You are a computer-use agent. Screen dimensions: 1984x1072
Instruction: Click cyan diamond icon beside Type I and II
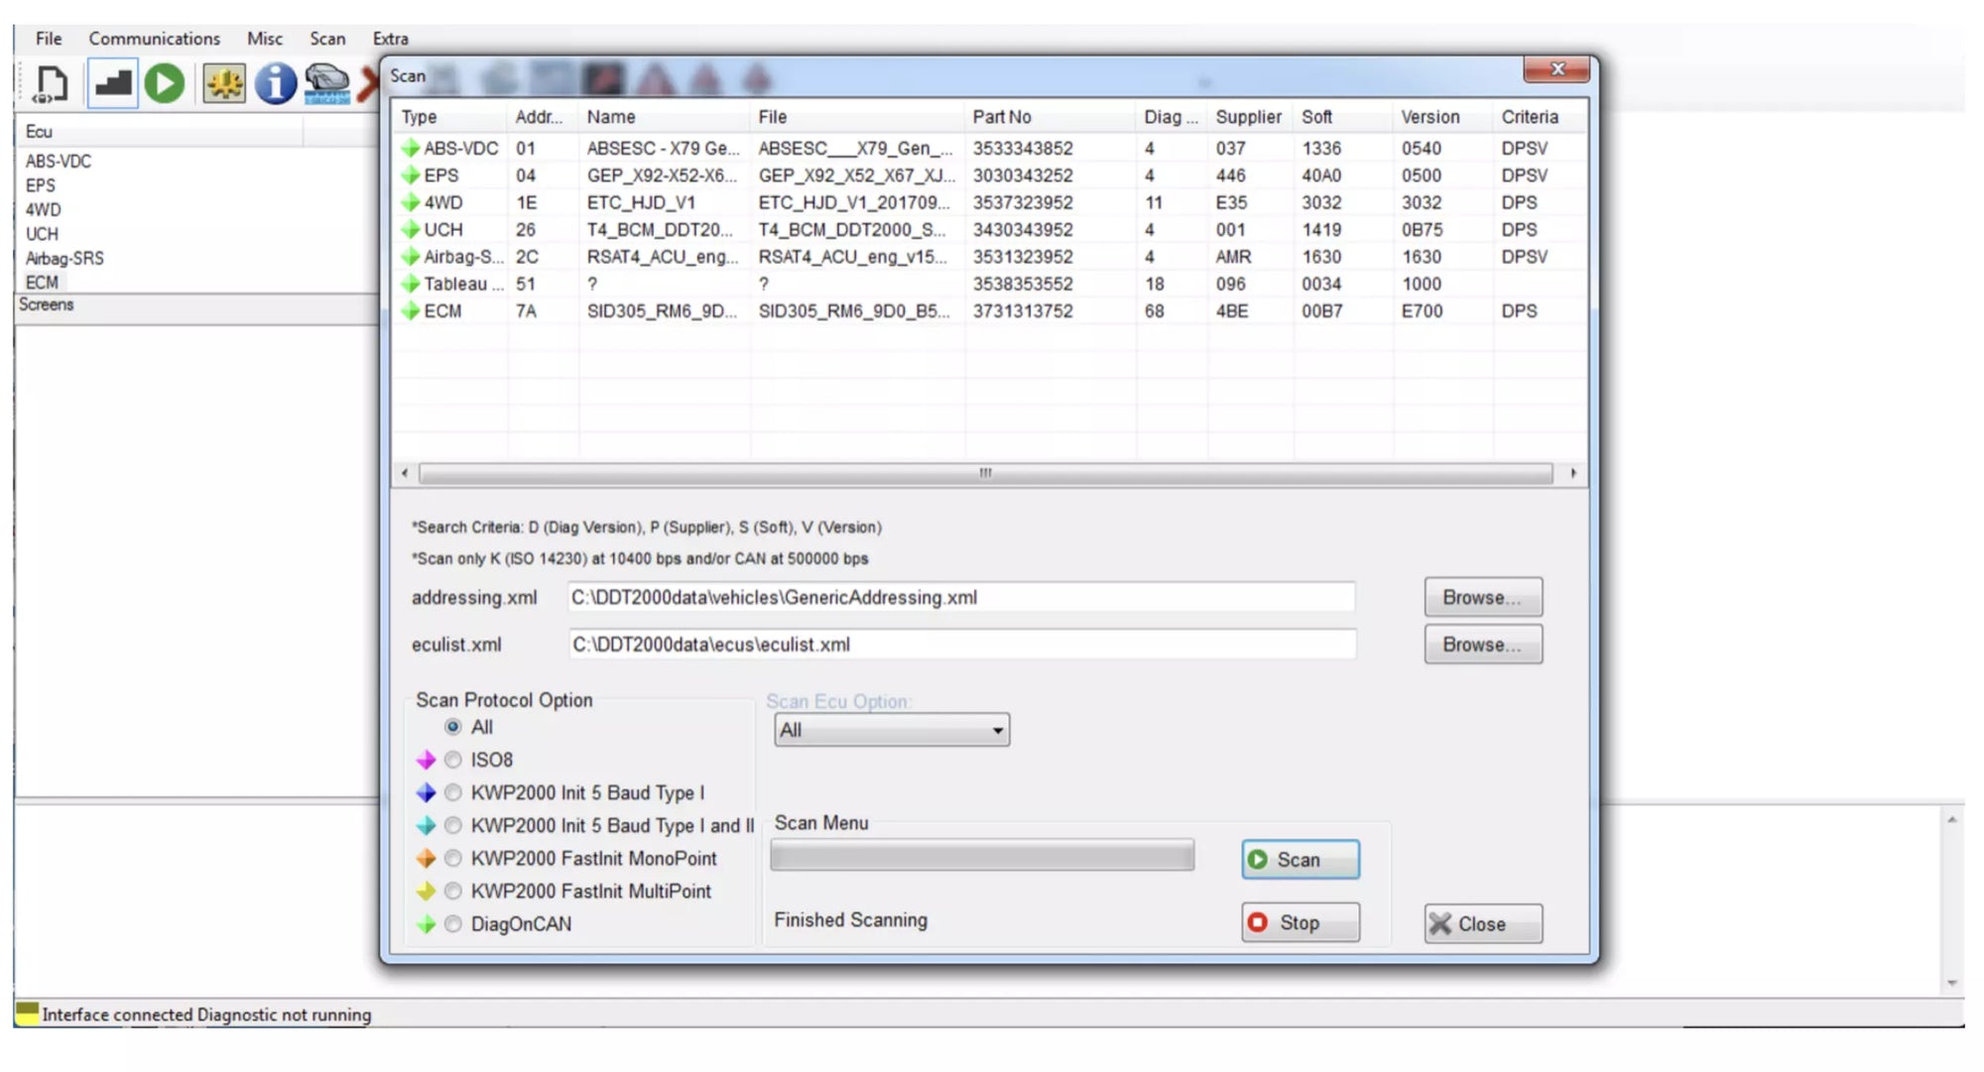click(x=426, y=825)
